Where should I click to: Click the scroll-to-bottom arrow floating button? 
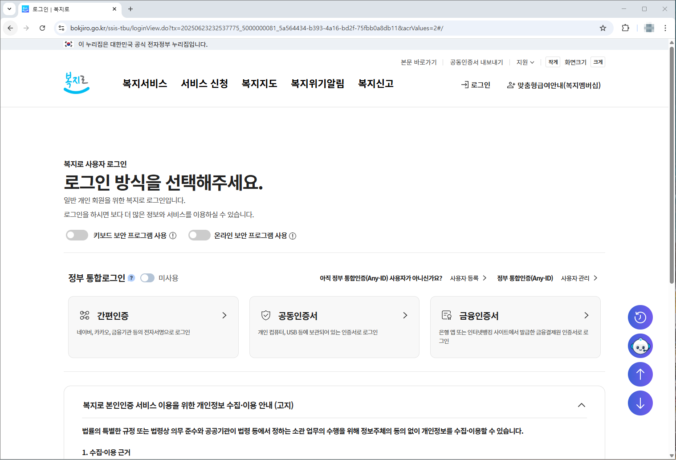click(x=640, y=403)
